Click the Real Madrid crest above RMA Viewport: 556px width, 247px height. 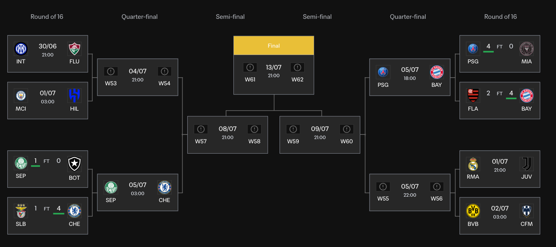coord(473,164)
